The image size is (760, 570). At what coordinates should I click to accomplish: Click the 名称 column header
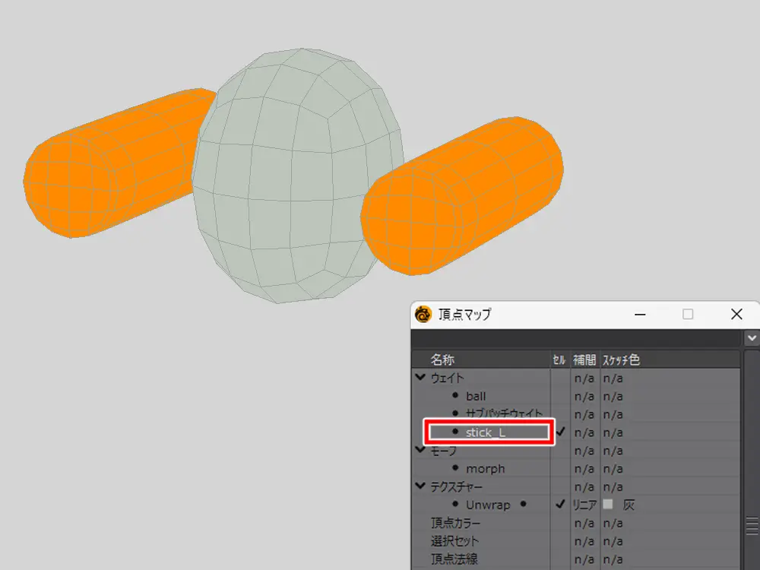[x=443, y=359]
